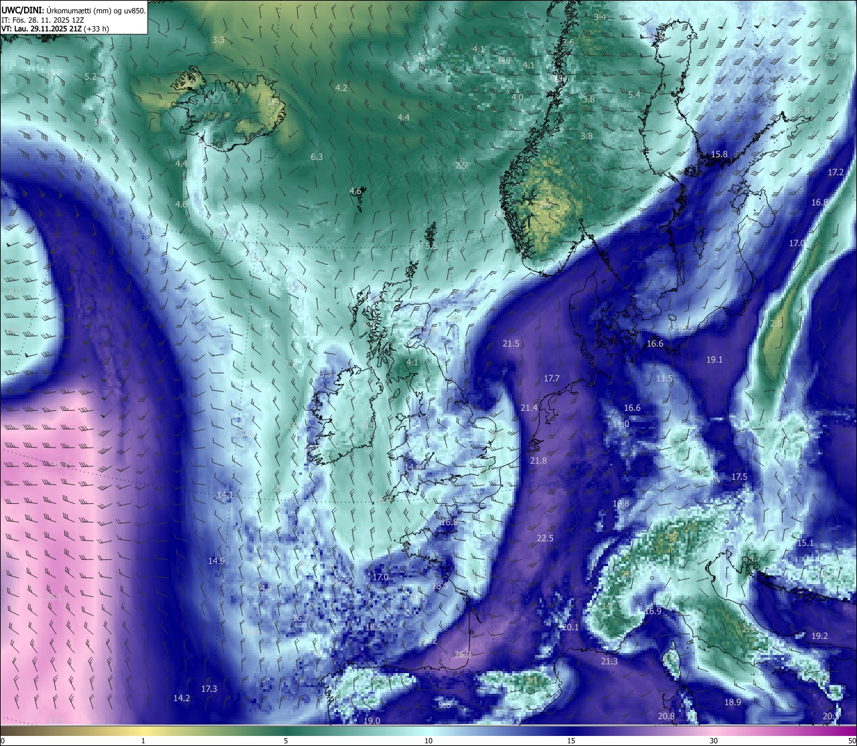857x746 pixels.
Task: Click the map value 17.2
Action: pos(836,173)
